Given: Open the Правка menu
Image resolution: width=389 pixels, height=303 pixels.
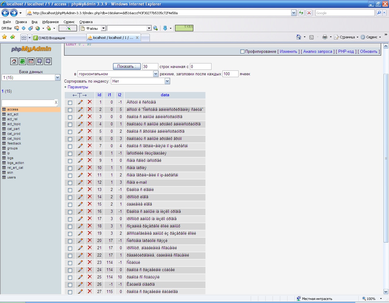Looking at the screenshot, I should (21, 22).
